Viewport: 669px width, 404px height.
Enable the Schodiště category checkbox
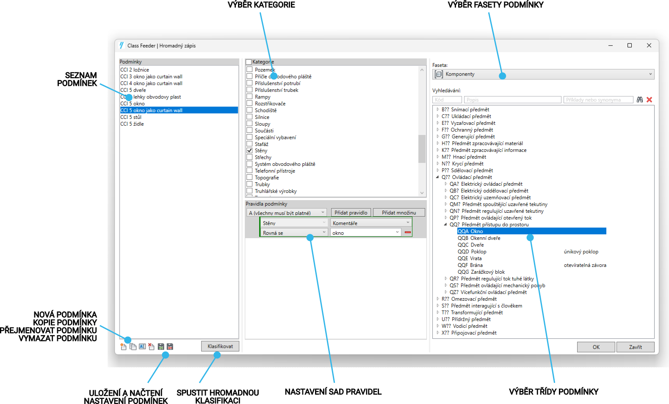pos(249,110)
